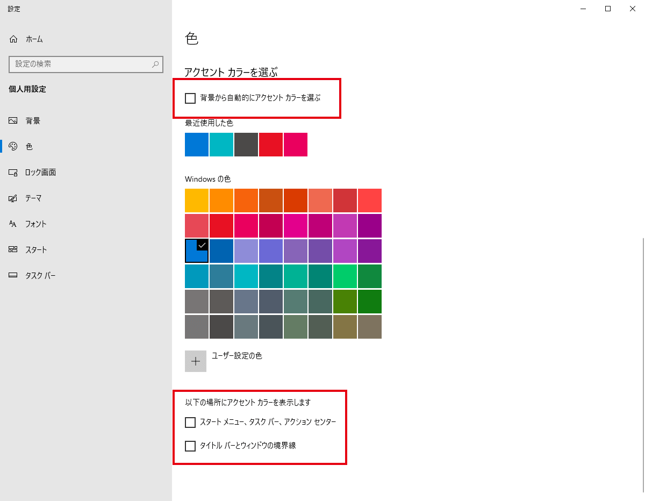
Task: Pick recent dark gray swatch
Action: (246, 145)
